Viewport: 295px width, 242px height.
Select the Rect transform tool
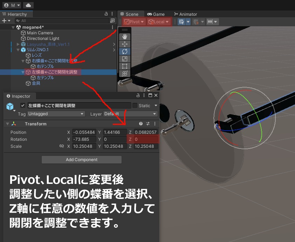(x=124, y=66)
